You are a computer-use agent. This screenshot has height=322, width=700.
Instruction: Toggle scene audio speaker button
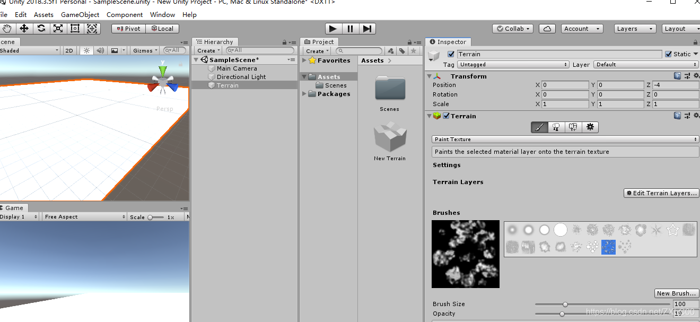(100, 50)
